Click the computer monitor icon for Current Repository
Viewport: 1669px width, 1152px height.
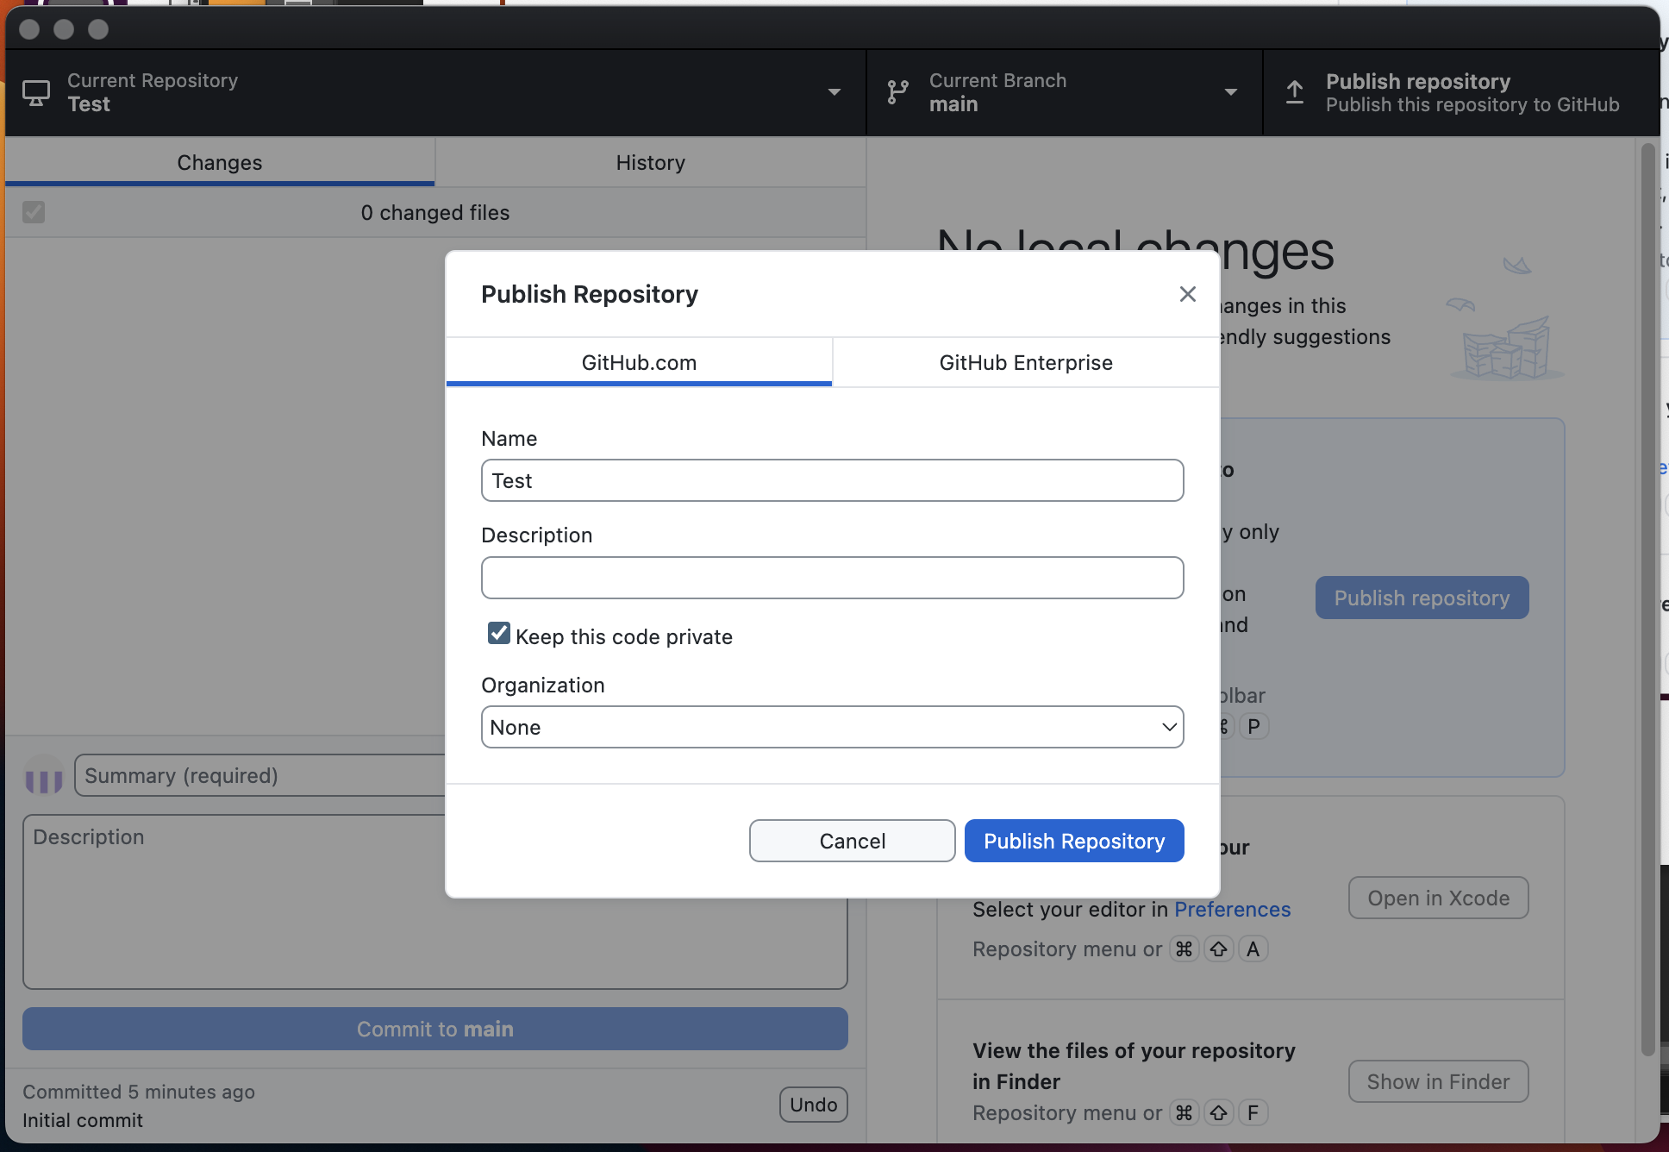36,92
